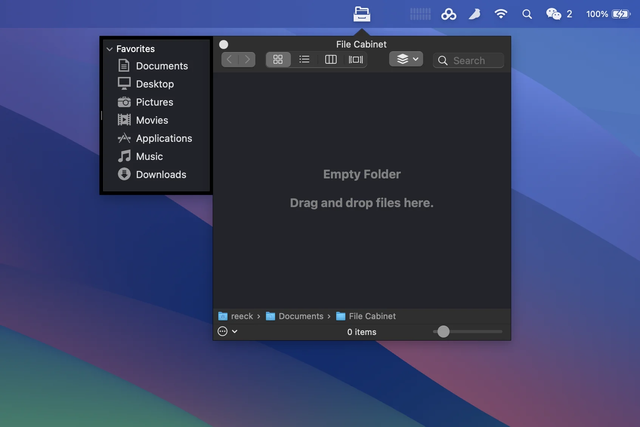
Task: Open the Applications favorite in sidebar
Action: 156,138
